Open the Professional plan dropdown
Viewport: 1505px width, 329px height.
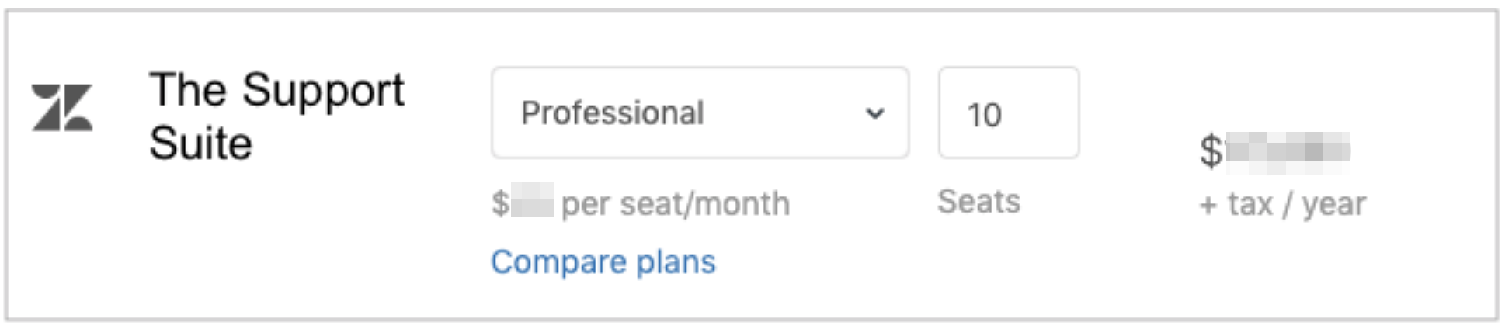point(699,113)
